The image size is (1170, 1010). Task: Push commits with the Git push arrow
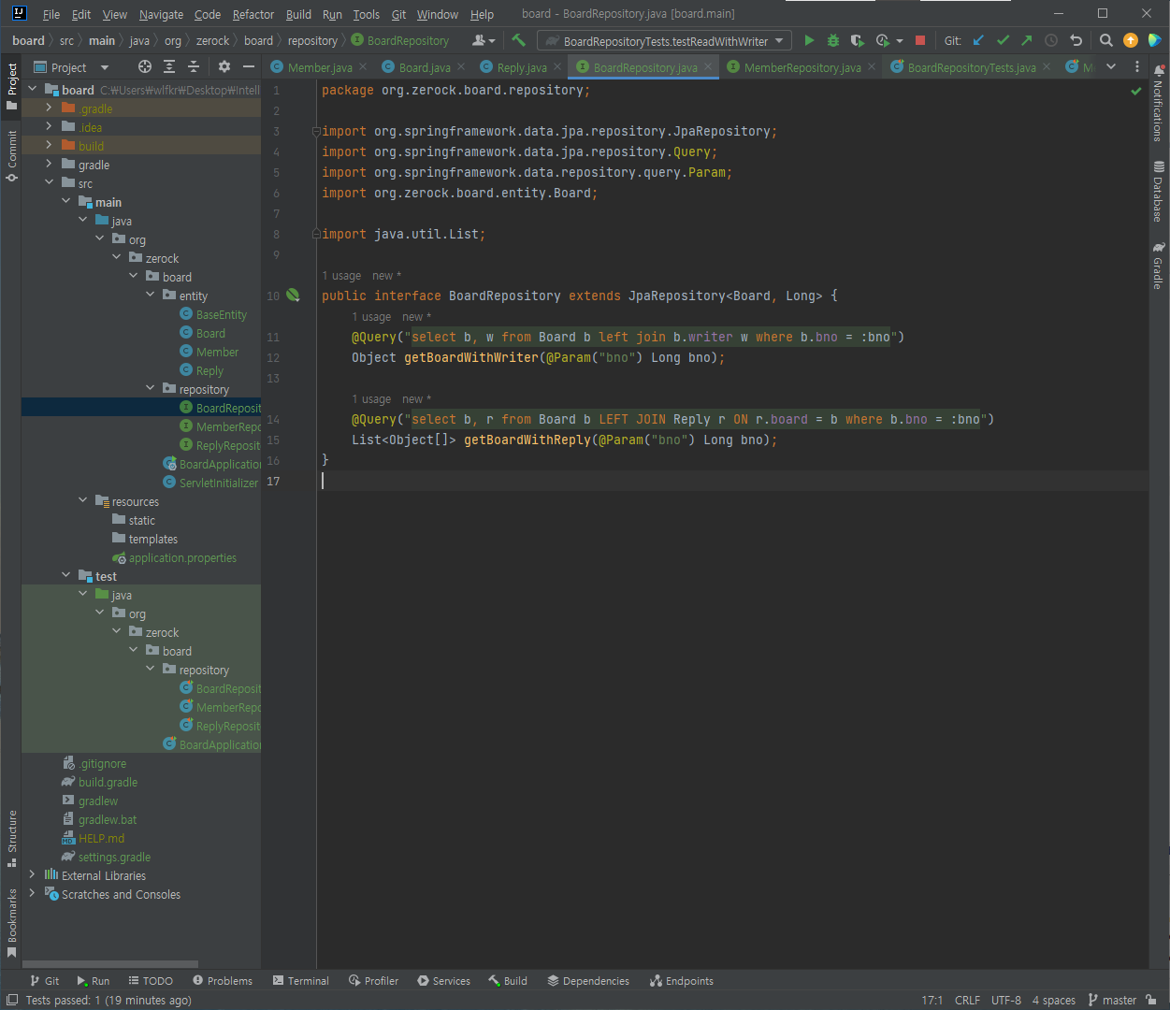tap(1027, 40)
